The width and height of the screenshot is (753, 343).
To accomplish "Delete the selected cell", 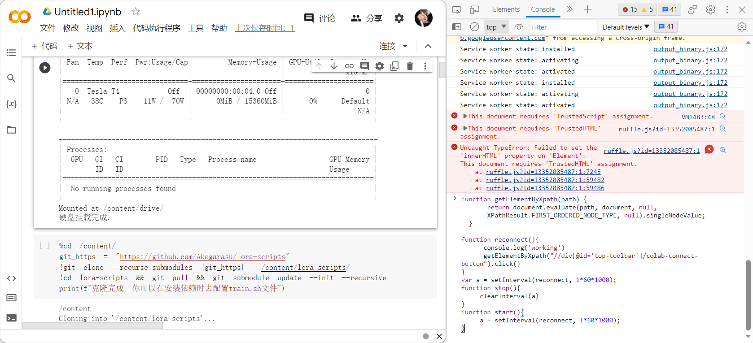I will pyautogui.click(x=410, y=66).
